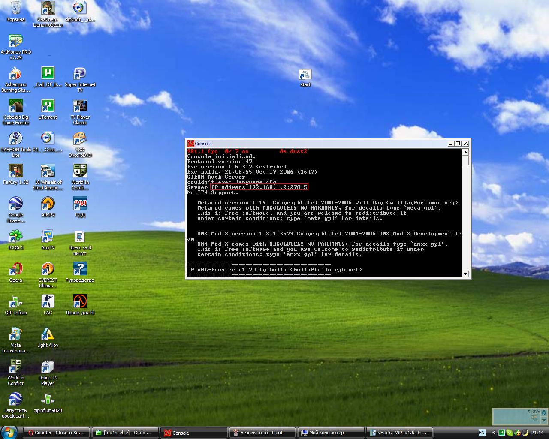
Task: Click the 'Protocol version 47' console line
Action: pyautogui.click(x=220, y=162)
